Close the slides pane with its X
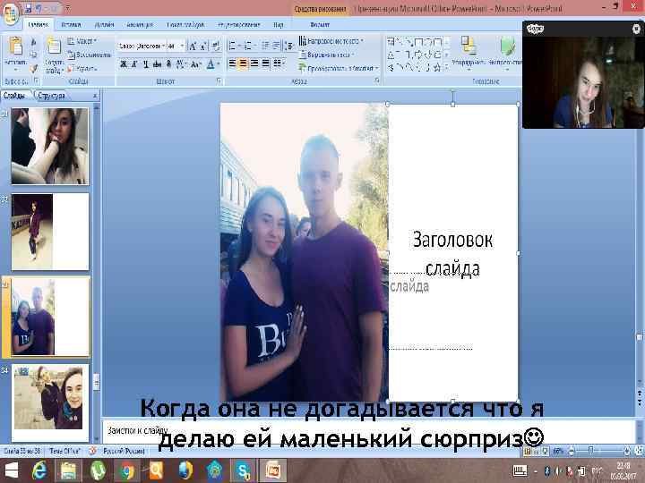The width and height of the screenshot is (645, 483). coord(95,96)
